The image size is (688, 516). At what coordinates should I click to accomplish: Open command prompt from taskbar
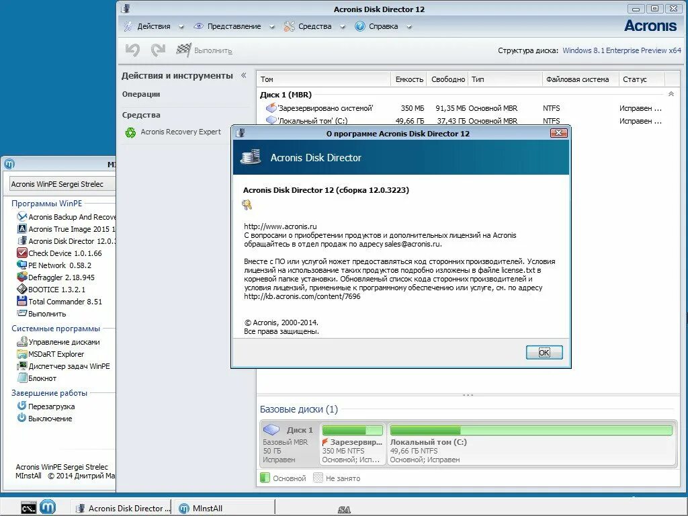[28, 508]
